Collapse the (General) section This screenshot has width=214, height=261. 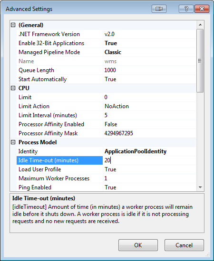[x=13, y=25]
